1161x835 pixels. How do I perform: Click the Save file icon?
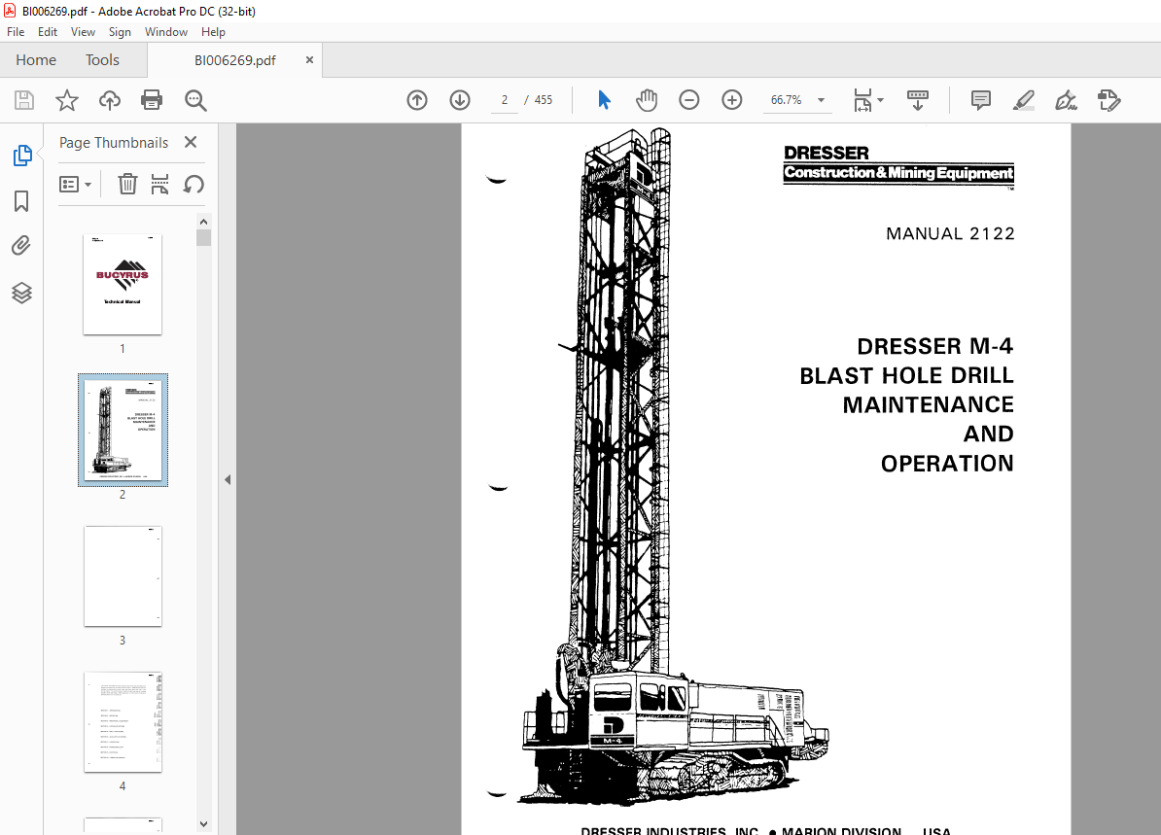pyautogui.click(x=24, y=100)
